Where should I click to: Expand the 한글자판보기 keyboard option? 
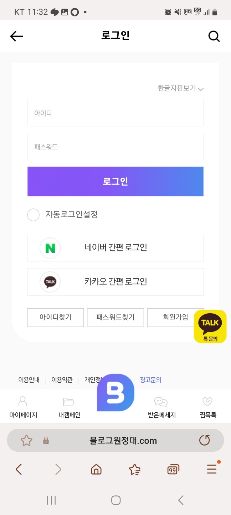(x=180, y=88)
